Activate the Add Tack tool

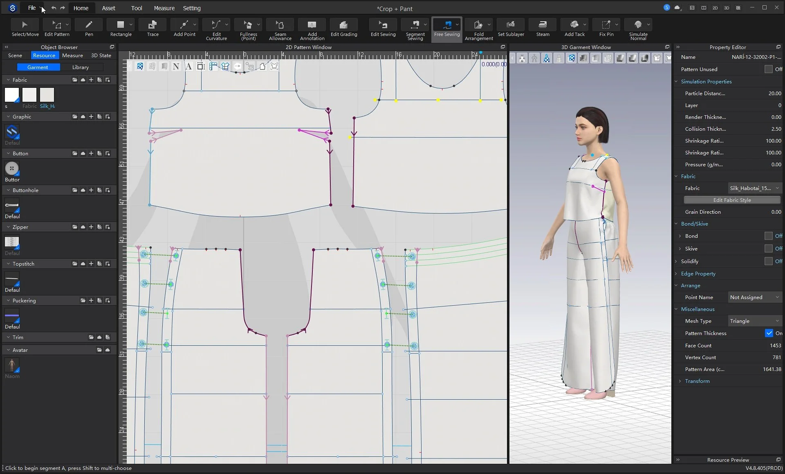pos(574,28)
